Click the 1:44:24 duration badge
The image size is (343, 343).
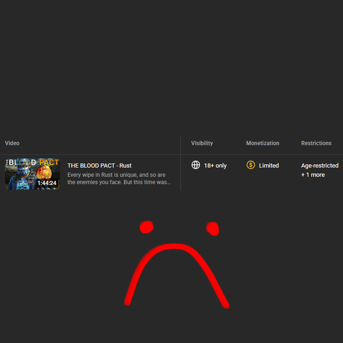(x=47, y=183)
